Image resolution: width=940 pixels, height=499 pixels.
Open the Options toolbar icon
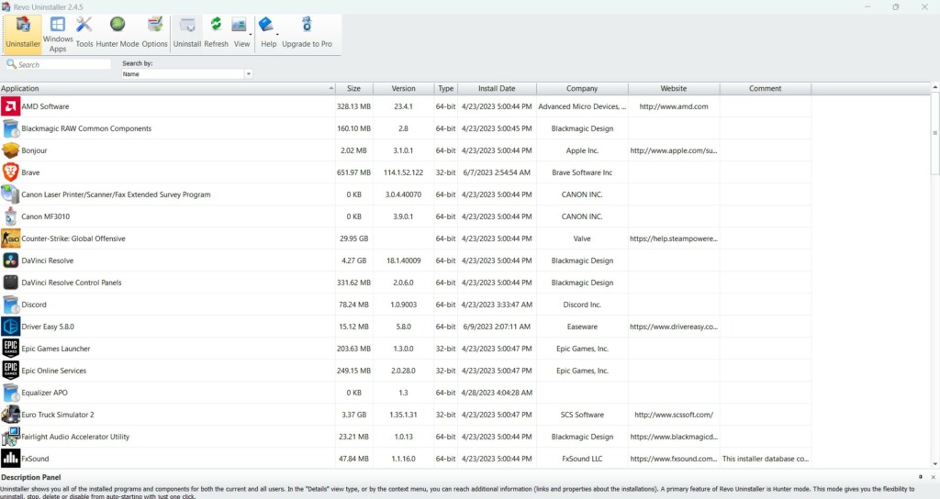pos(155,32)
